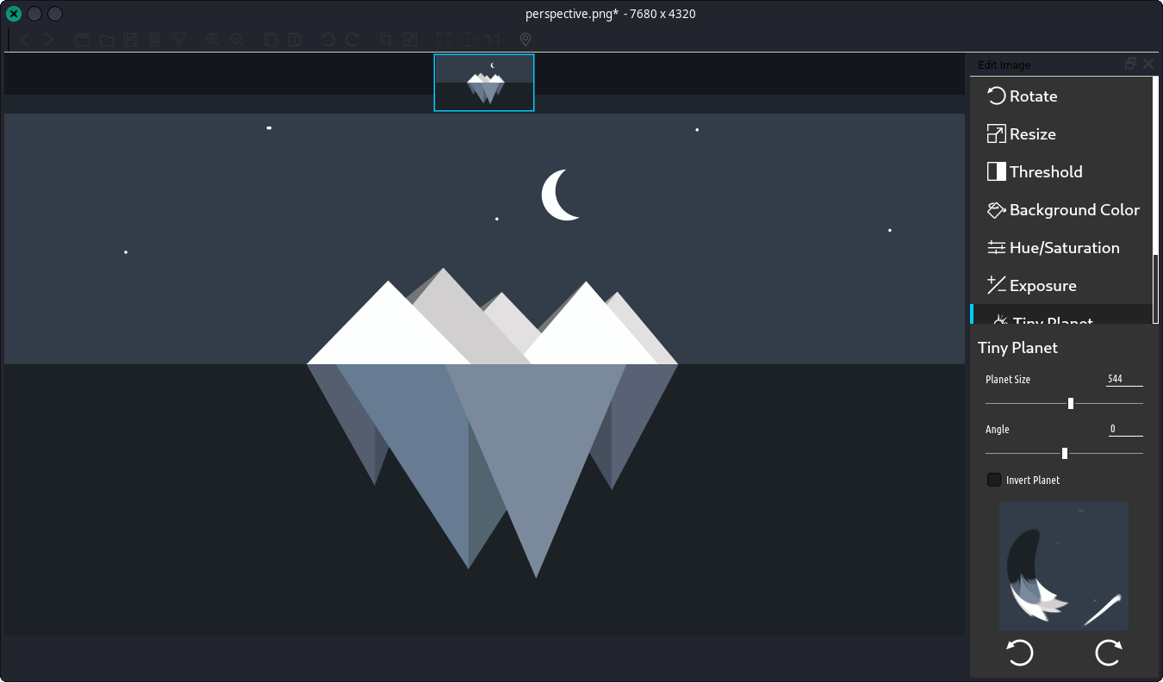
Task: Click the rotate clockwise button below the preview
Action: (1108, 653)
